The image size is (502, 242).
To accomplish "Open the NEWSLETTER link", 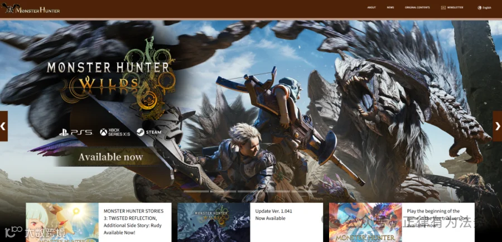I will [455, 7].
